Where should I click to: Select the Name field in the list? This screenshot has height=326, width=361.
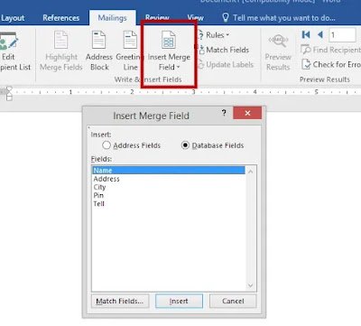point(169,171)
